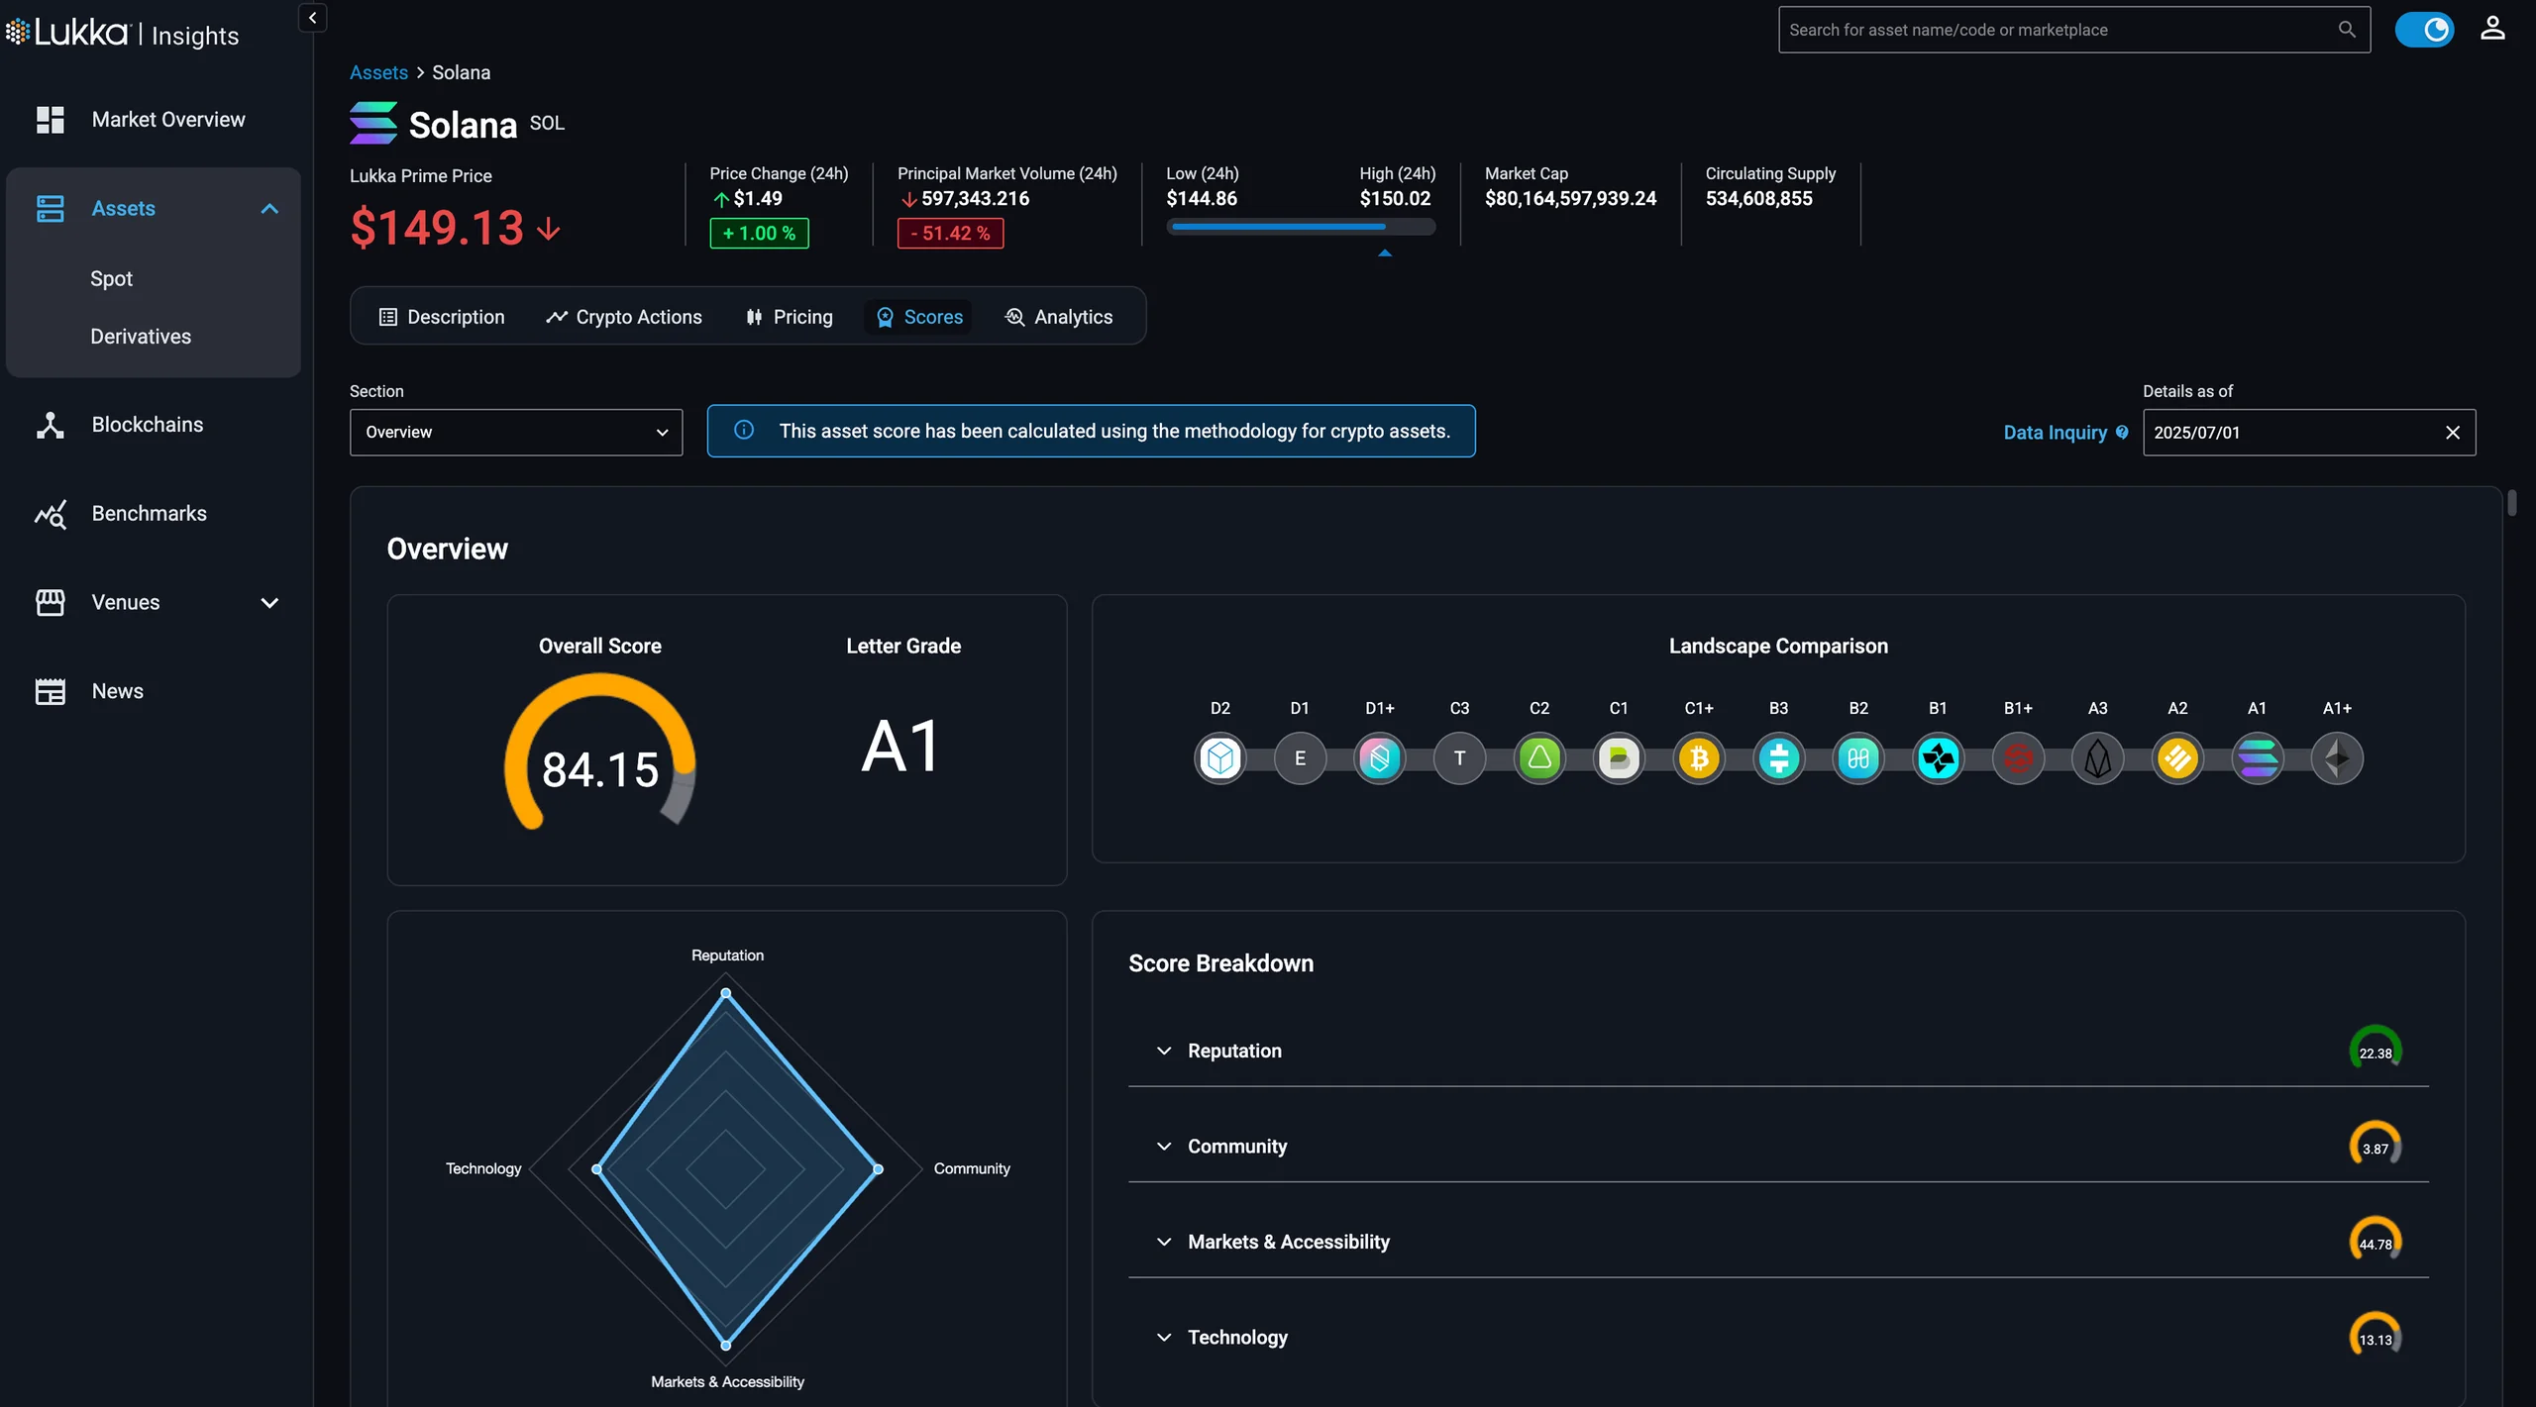
Task: Collapse the Assets sidebar menu
Action: click(268, 209)
